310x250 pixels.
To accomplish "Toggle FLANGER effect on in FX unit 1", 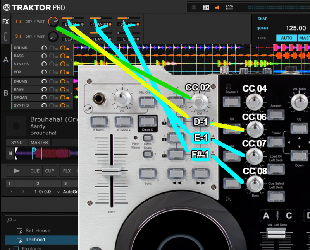I will (110, 24).
